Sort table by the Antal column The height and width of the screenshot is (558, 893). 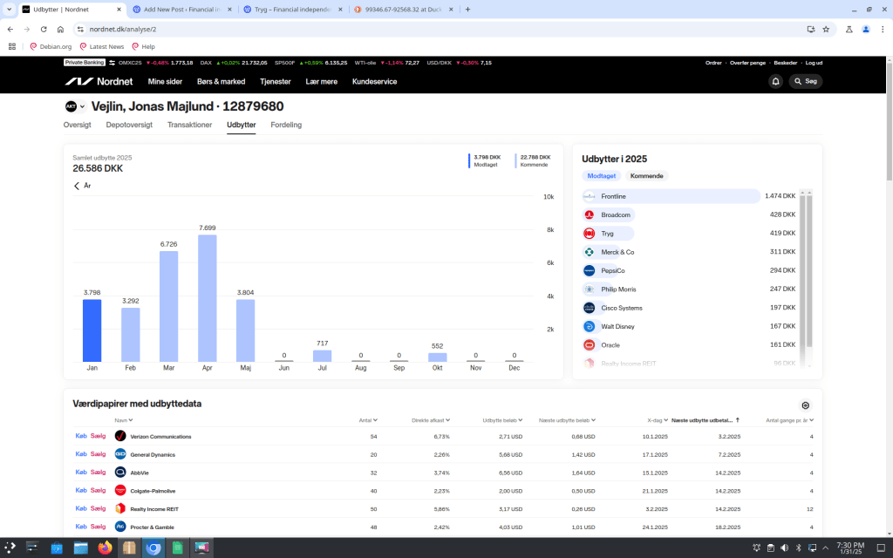coord(367,420)
